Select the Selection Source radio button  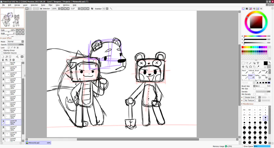pyautogui.click(x=2, y=53)
